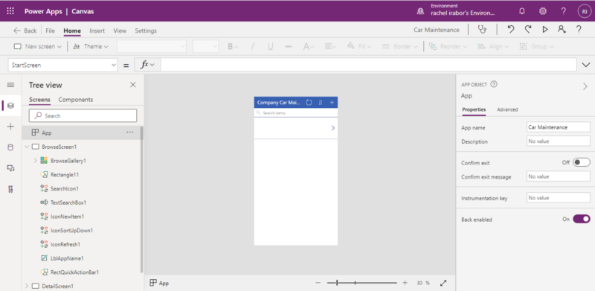Collapse the BrowseScreen1 tree node
This screenshot has height=291, width=595.
click(x=27, y=147)
